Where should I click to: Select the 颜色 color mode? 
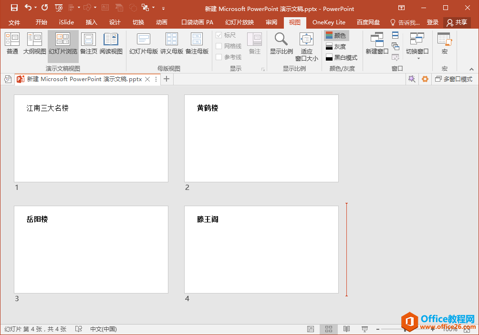pos(336,35)
